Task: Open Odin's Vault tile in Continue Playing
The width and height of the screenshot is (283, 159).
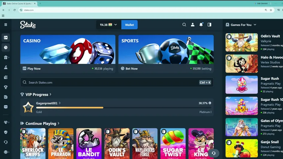Action: 117,143
